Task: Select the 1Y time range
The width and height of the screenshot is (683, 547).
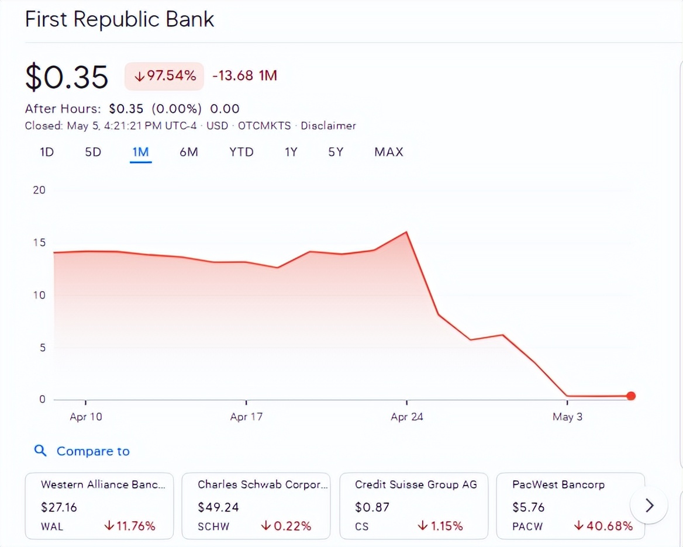Action: tap(291, 152)
